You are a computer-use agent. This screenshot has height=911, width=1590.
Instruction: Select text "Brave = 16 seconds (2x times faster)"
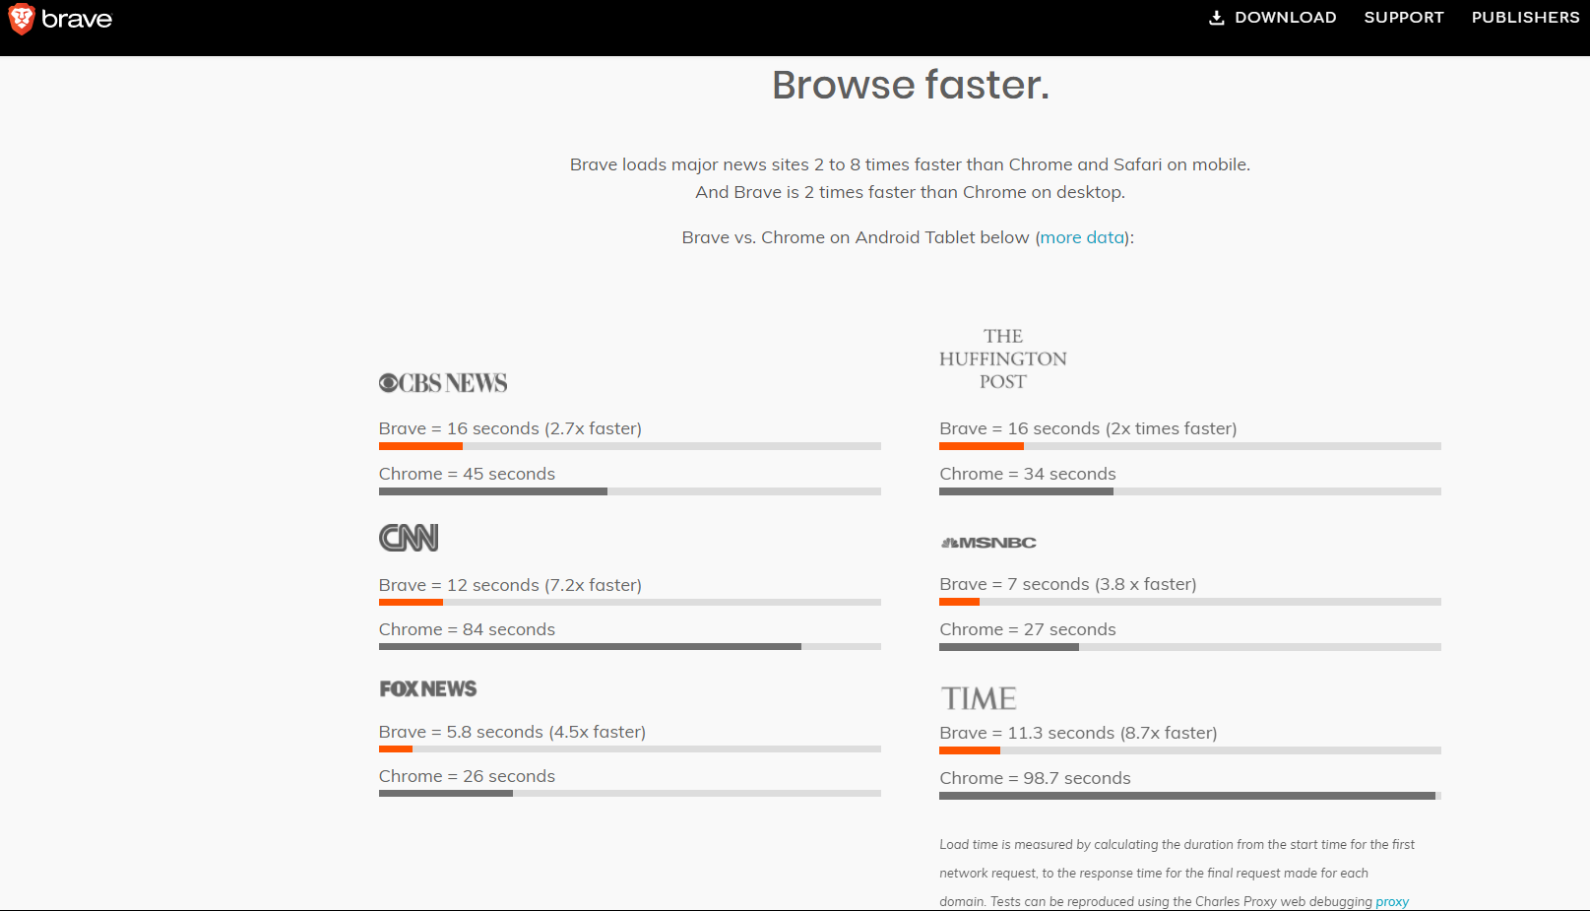tap(1088, 428)
